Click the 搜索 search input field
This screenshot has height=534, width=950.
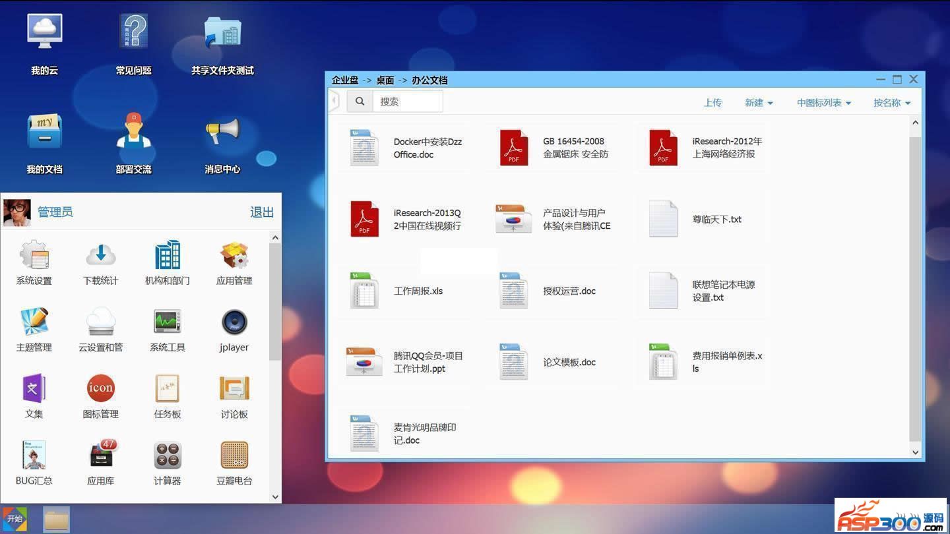coord(408,102)
